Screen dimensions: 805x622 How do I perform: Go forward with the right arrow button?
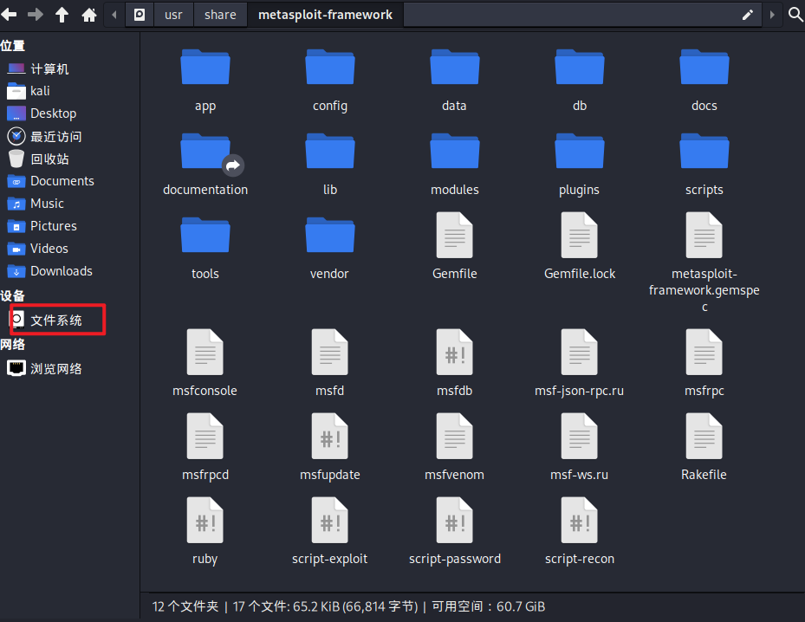(36, 15)
